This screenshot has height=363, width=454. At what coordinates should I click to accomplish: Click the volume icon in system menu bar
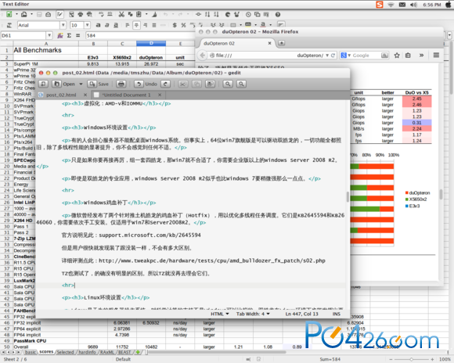click(414, 5)
